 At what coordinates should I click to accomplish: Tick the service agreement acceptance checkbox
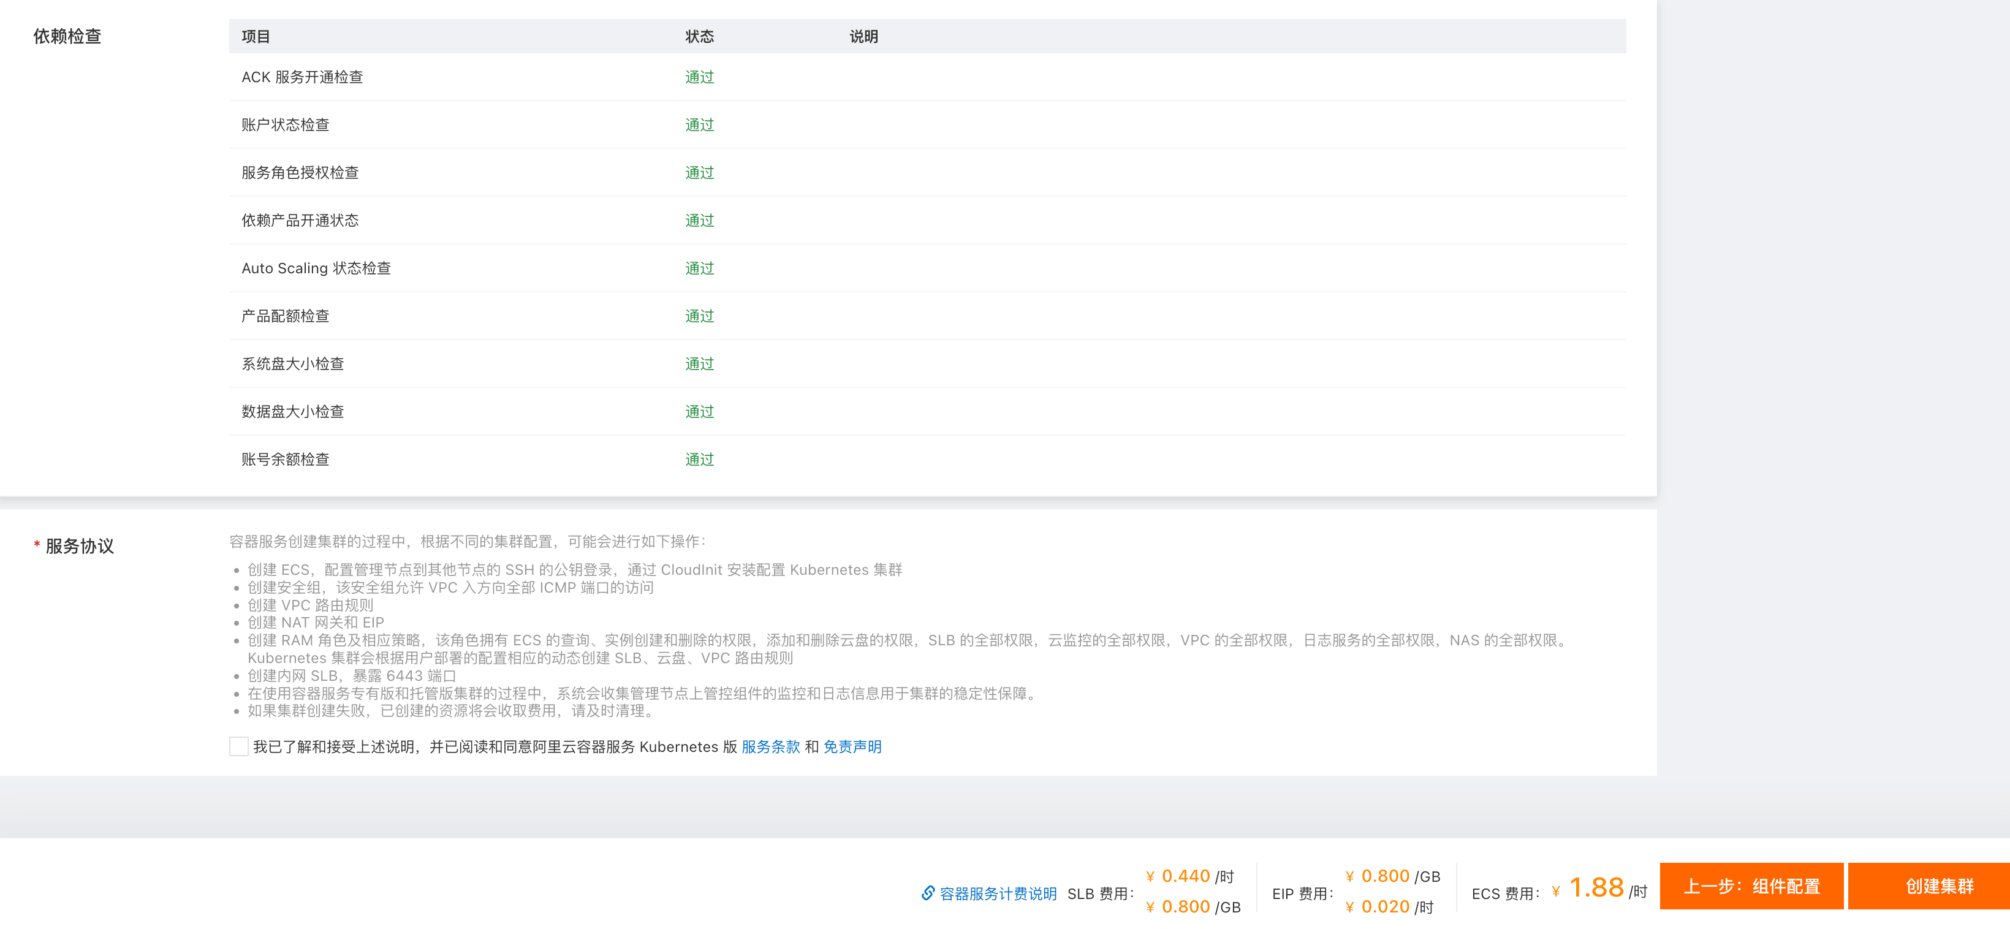(x=239, y=746)
